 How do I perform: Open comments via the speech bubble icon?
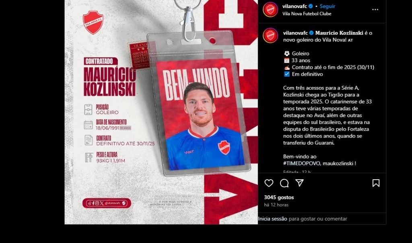click(x=284, y=183)
